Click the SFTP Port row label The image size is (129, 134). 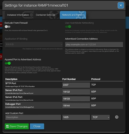pyautogui.click(x=11, y=83)
